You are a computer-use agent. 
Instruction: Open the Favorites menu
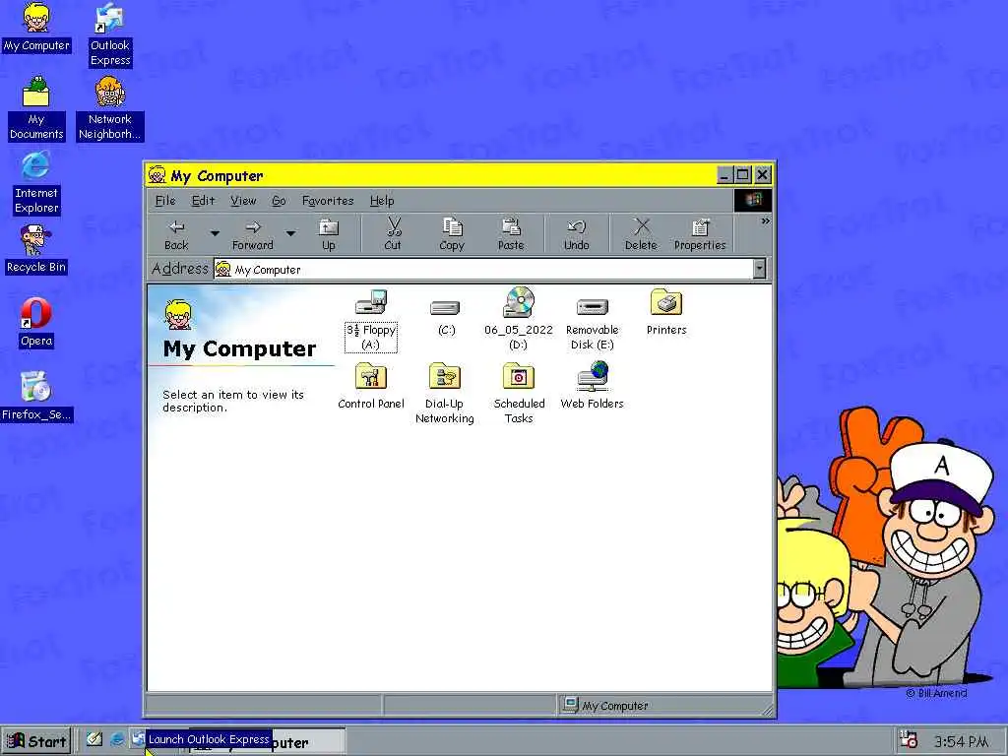point(328,201)
